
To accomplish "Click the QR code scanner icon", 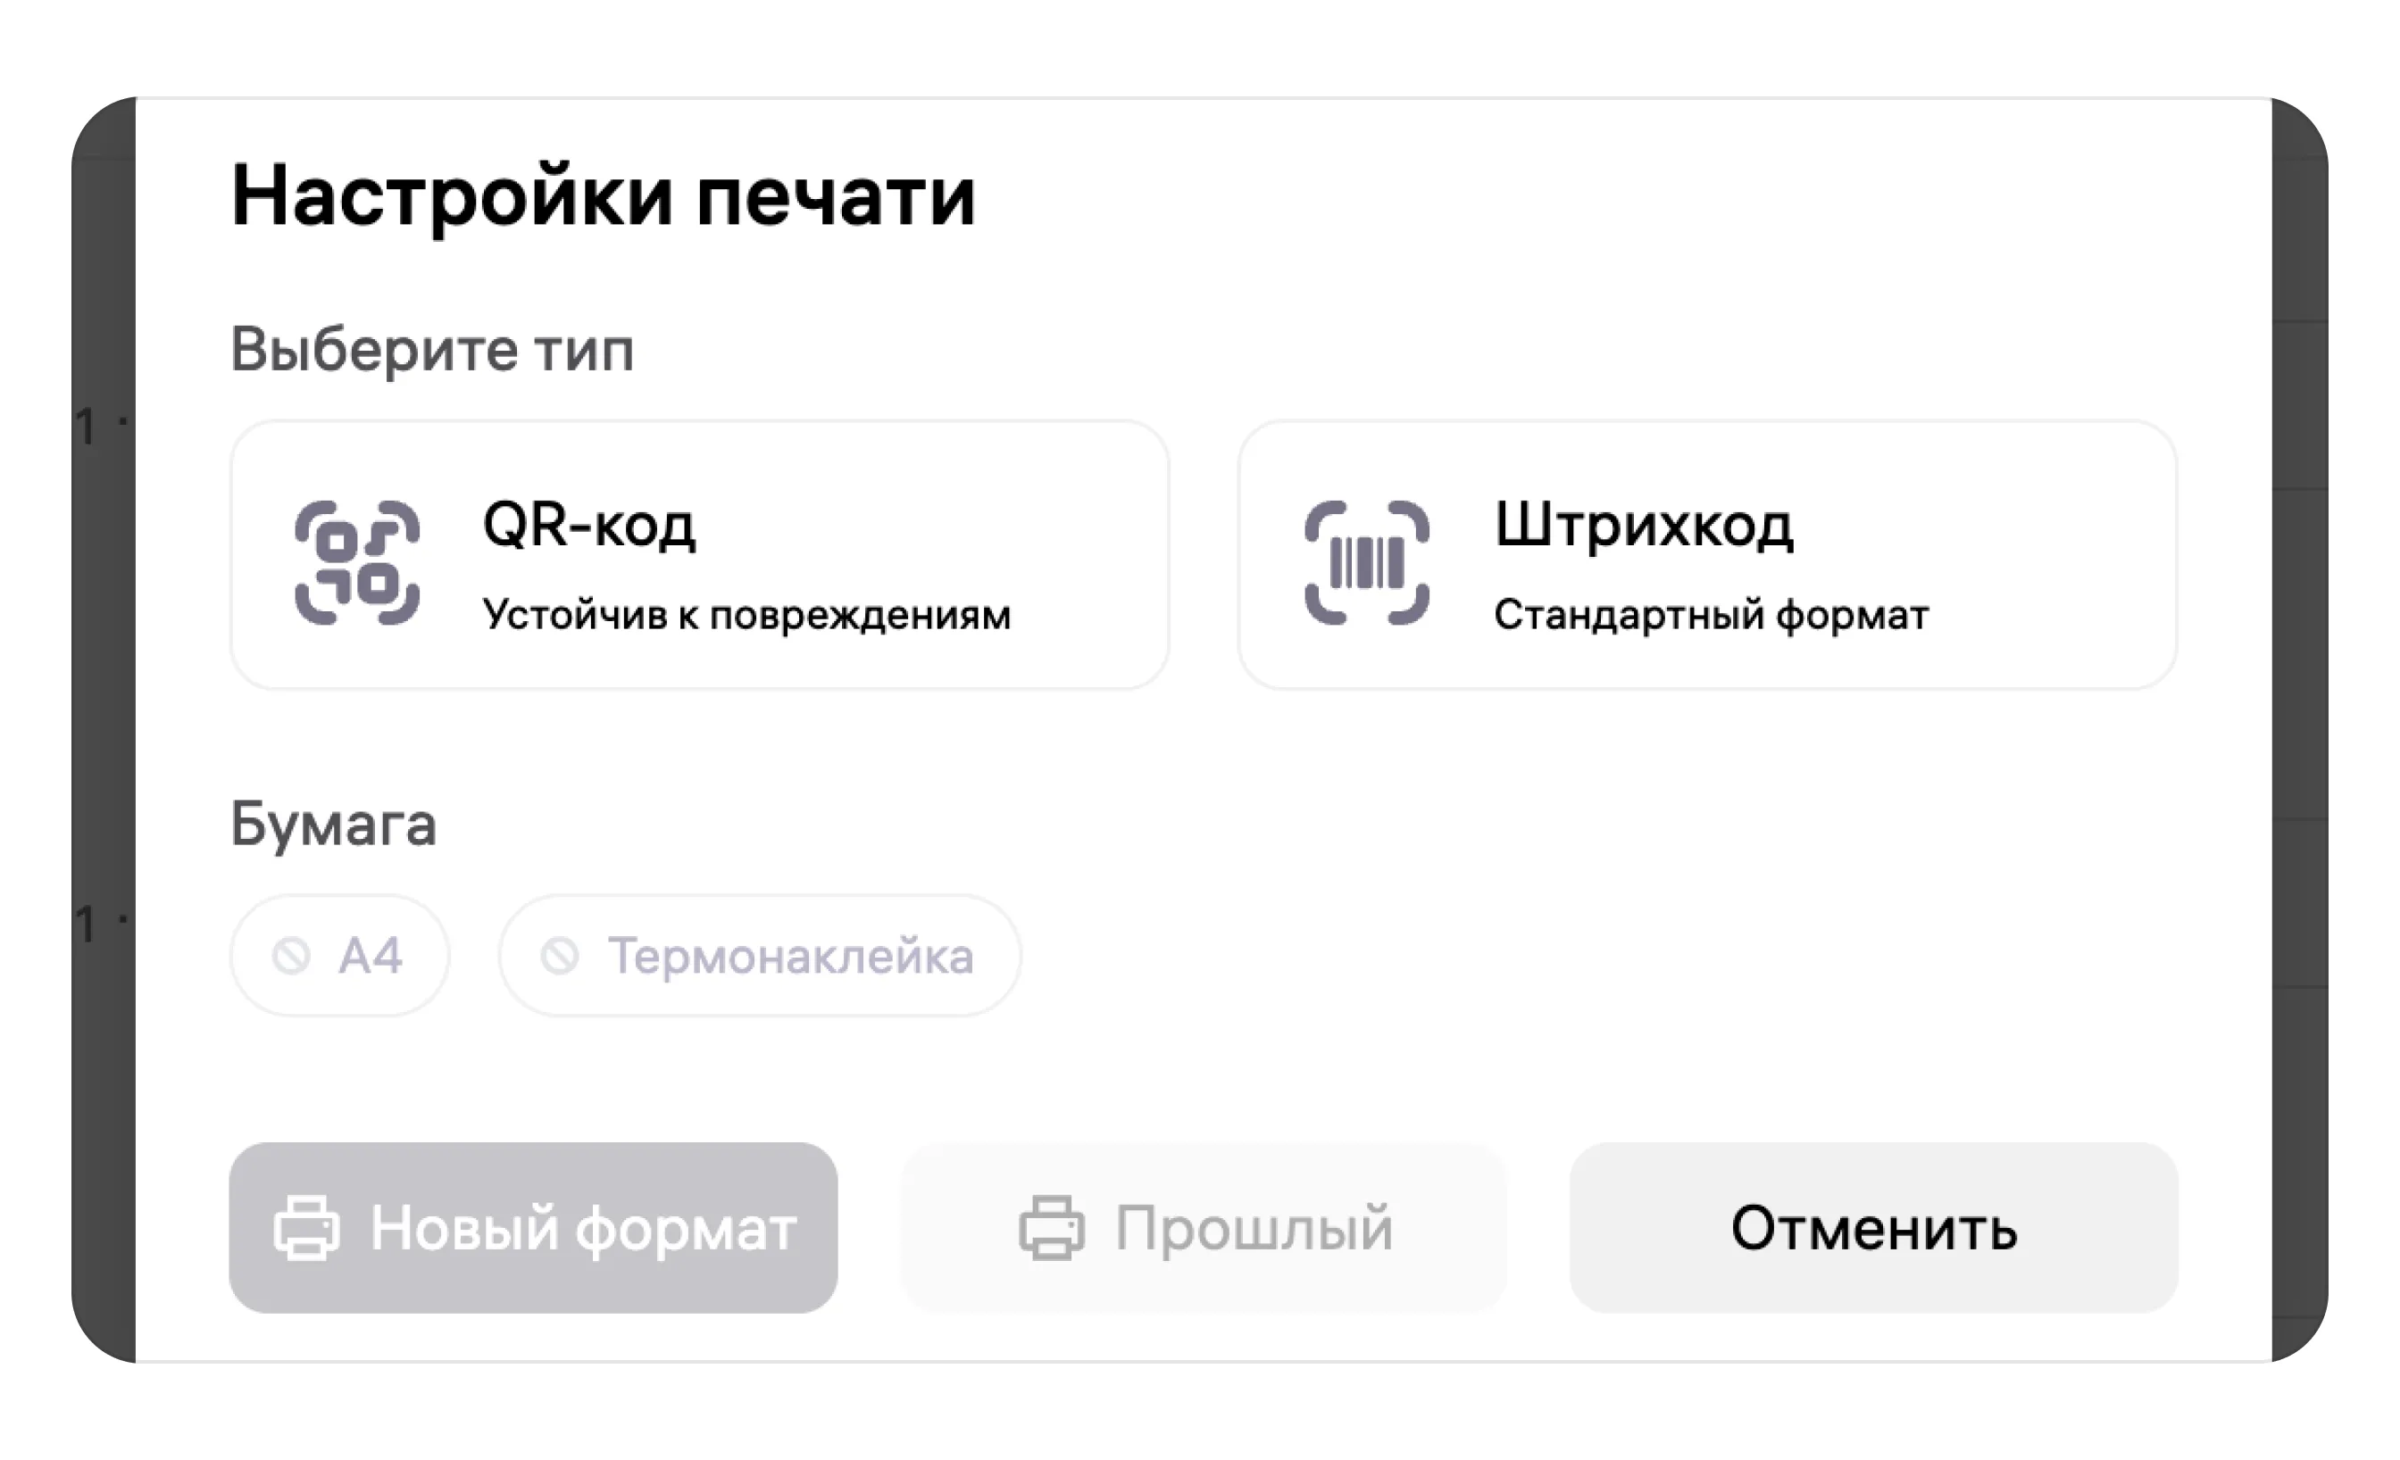I will [x=356, y=562].
